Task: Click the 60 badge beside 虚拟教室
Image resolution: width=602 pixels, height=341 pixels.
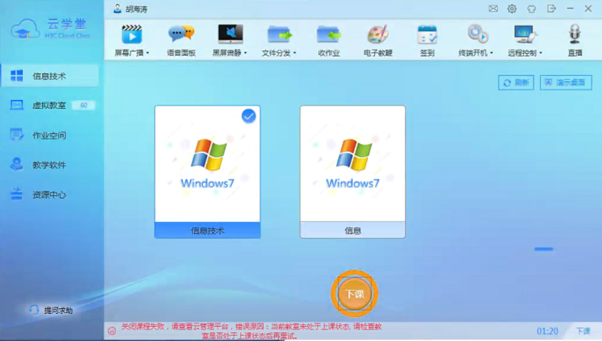Action: 83,105
